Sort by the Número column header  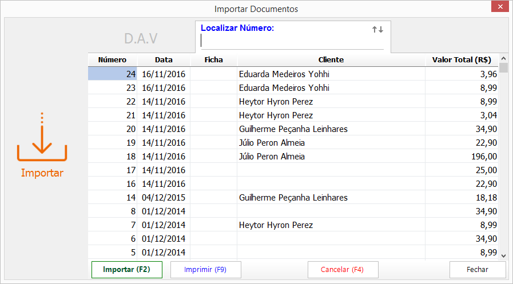113,60
